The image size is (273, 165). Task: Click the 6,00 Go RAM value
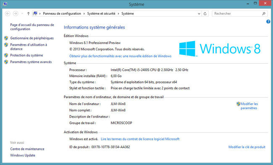coord(116,76)
